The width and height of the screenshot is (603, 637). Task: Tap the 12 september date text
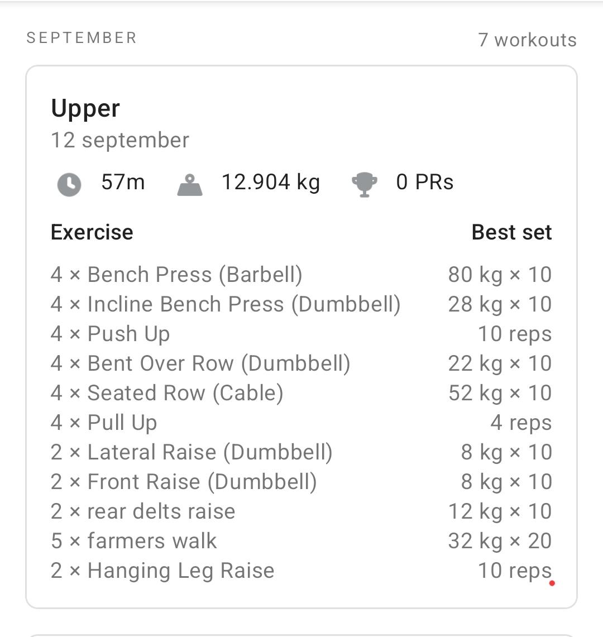point(120,140)
